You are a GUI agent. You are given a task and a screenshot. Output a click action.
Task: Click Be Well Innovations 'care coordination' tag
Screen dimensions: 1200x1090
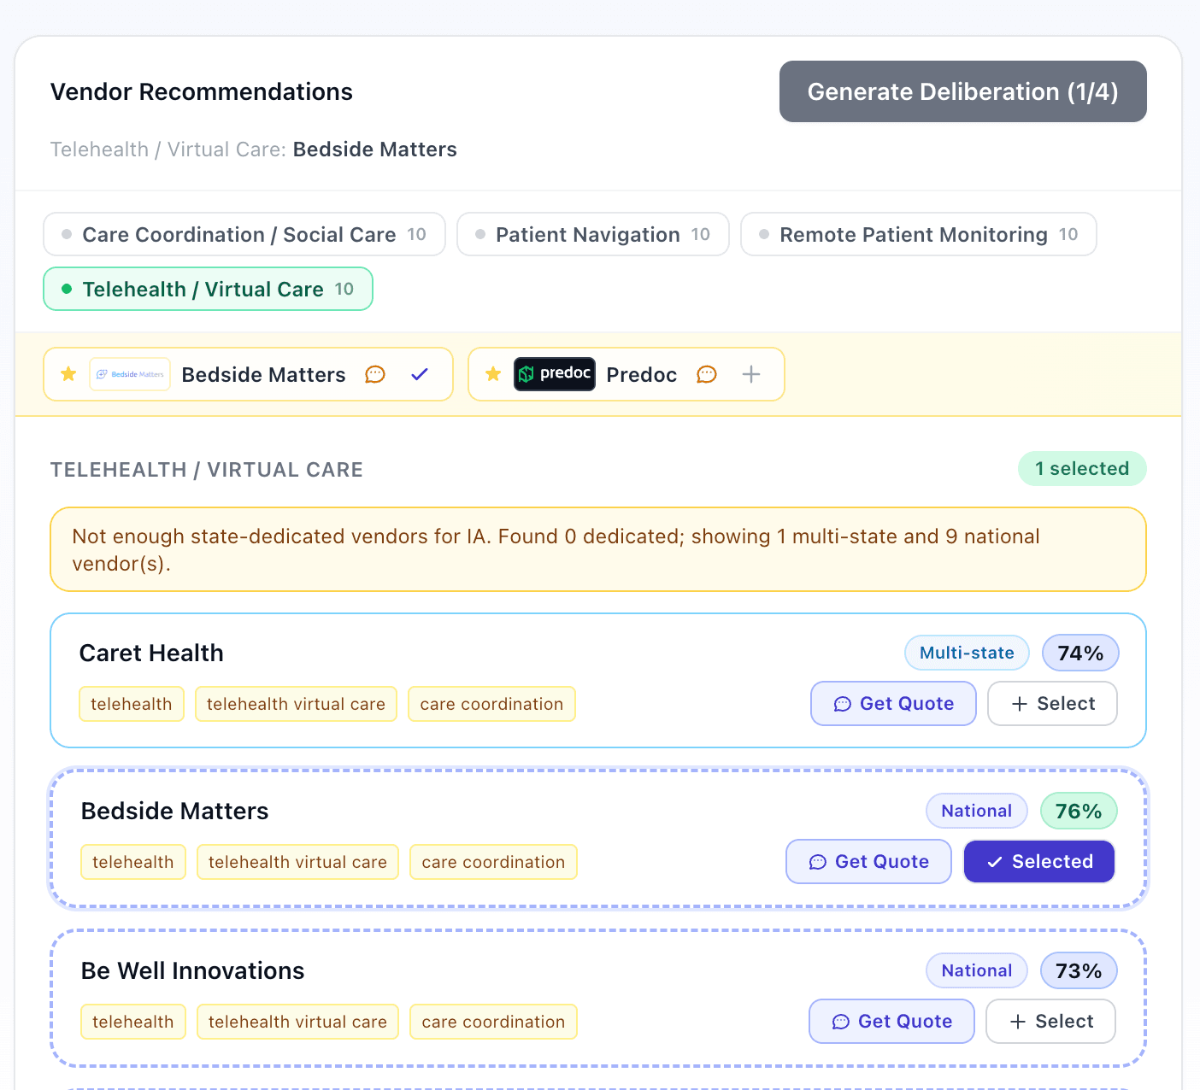[493, 1022]
